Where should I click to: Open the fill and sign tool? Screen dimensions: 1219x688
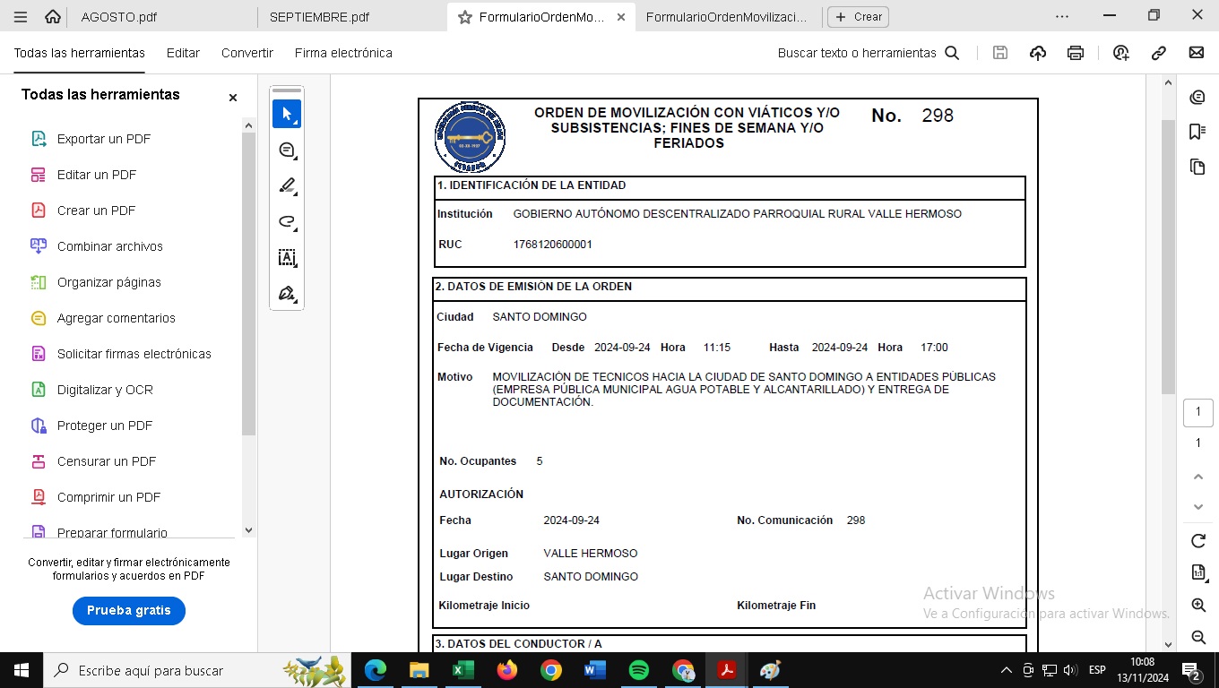coord(287,294)
